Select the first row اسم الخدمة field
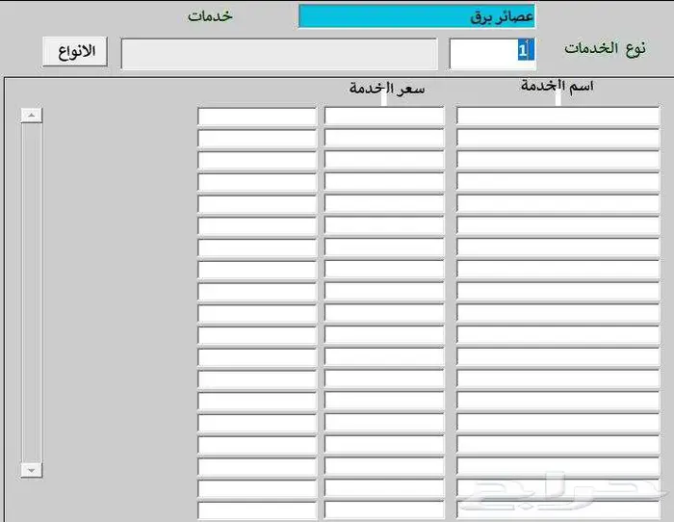This screenshot has width=674, height=522. point(557,117)
